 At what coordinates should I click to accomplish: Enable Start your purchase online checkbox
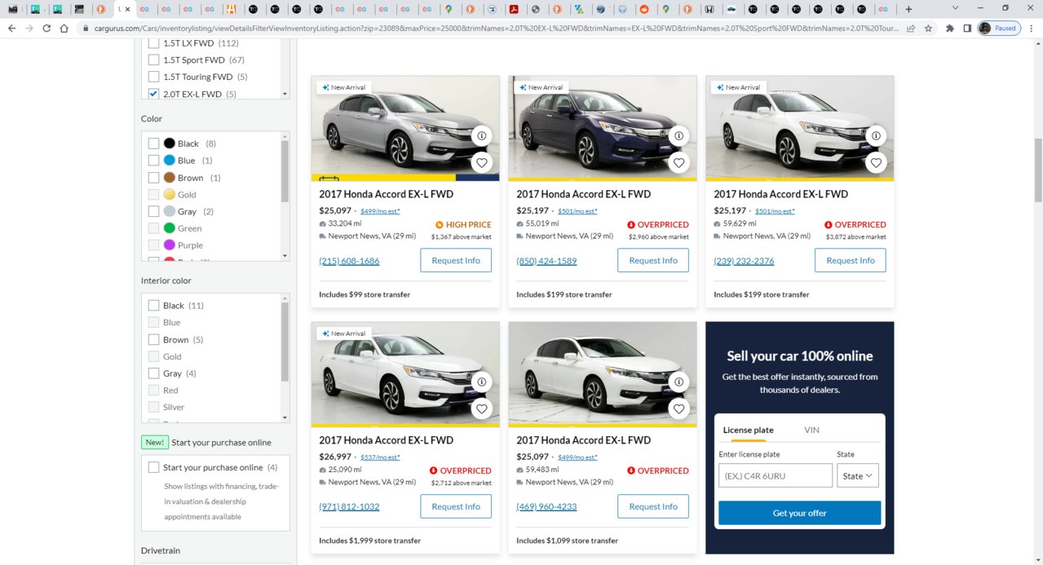coord(153,467)
